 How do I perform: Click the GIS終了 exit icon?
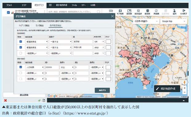(184, 12)
